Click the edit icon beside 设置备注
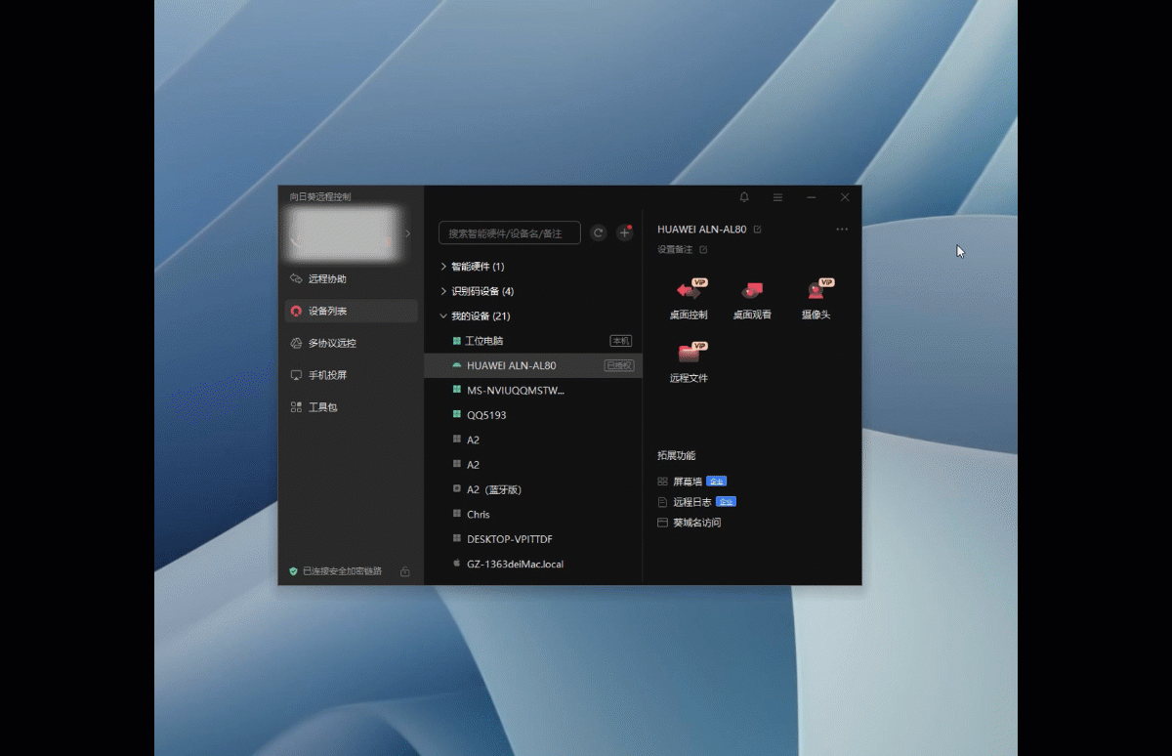The width and height of the screenshot is (1172, 756). click(x=703, y=250)
